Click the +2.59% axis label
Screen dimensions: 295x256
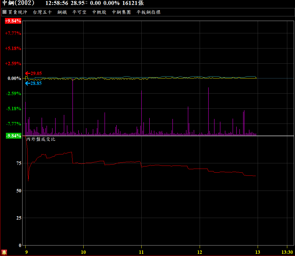13,63
